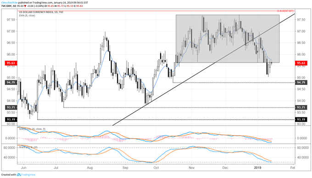Click the 'Aug' date label on time axis
This screenshot has height=178, width=312.
(x=90, y=168)
